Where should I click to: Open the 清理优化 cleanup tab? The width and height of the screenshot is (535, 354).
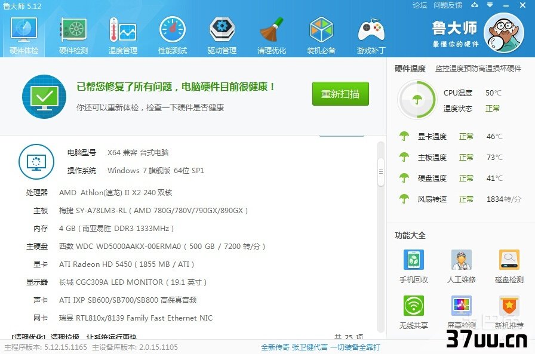click(272, 35)
